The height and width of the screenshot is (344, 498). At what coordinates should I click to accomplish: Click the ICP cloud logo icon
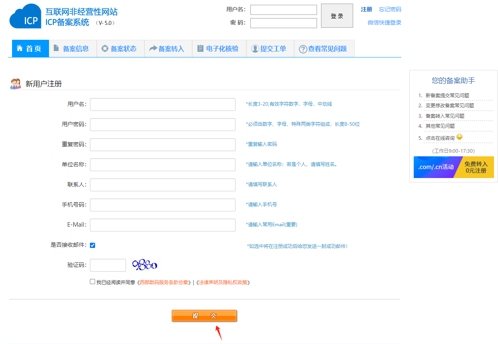click(25, 17)
